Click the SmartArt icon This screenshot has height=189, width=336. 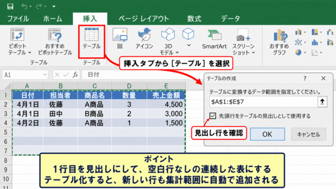click(215, 35)
